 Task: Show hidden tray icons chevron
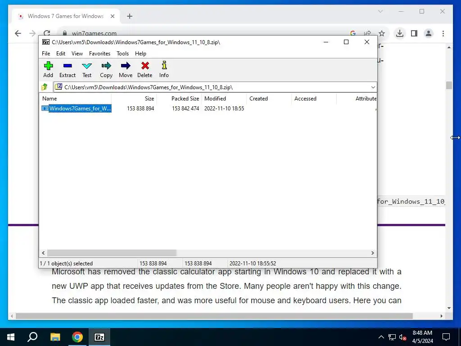click(x=381, y=337)
